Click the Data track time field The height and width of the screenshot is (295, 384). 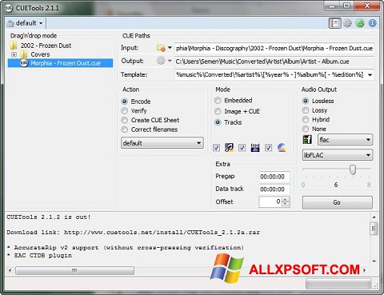point(274,189)
